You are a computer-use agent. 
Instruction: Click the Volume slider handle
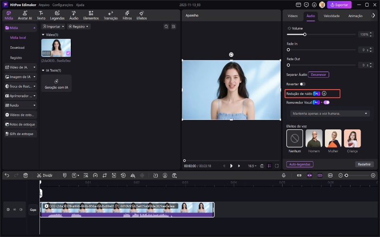(x=304, y=35)
